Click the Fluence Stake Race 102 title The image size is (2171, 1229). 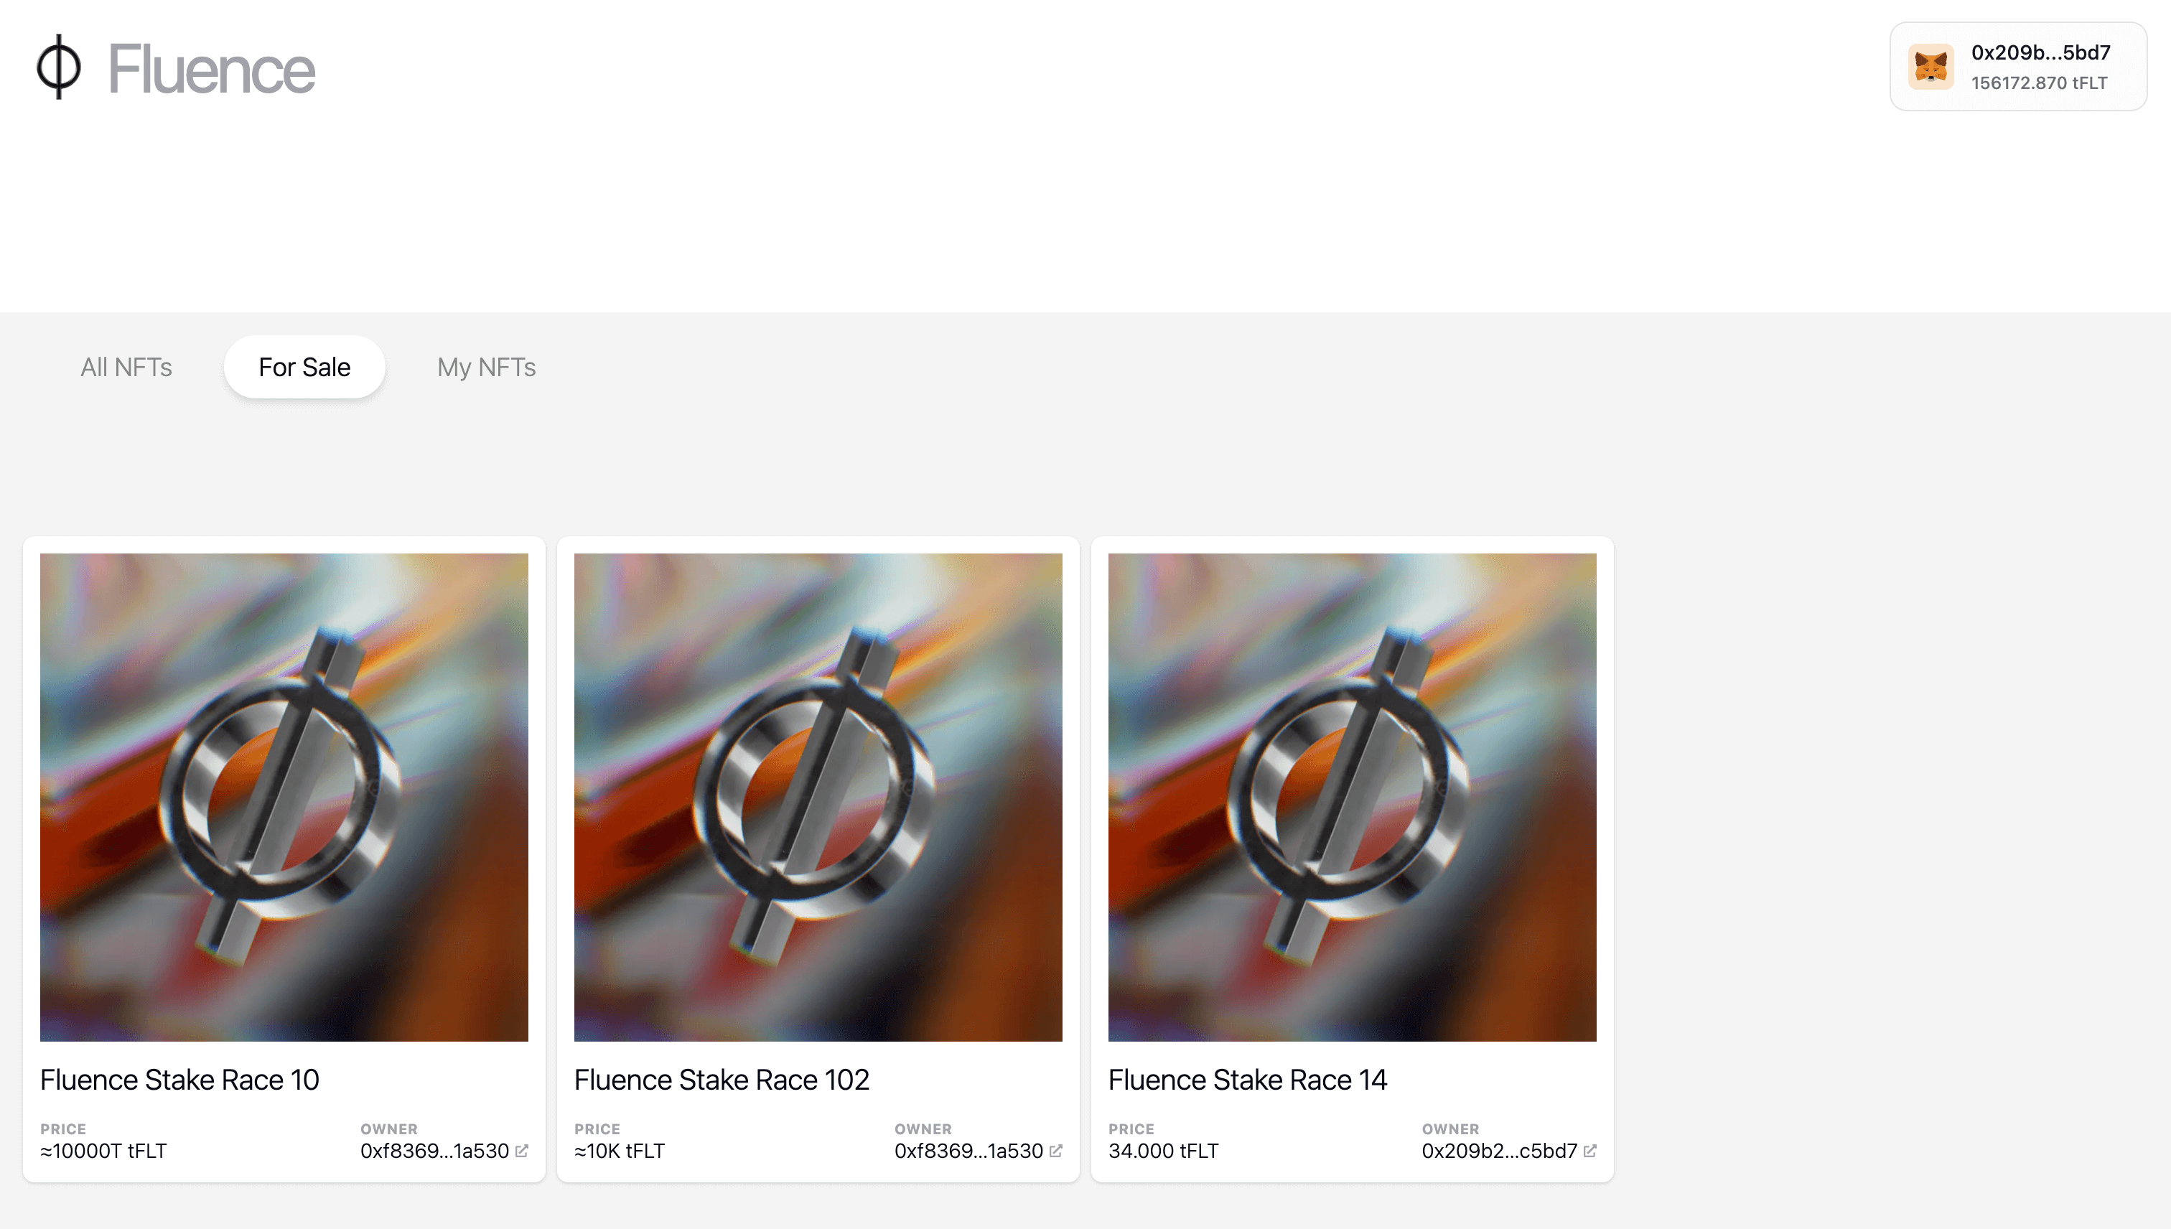pyautogui.click(x=722, y=1079)
